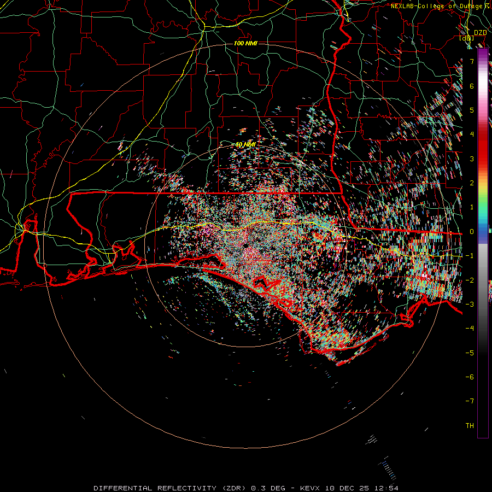Click the positive "1" value on the dB scale
492x492 pixels.
click(472, 207)
